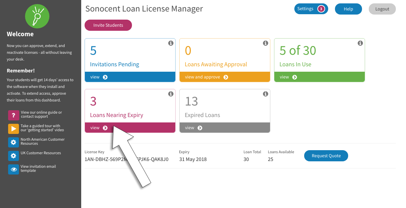406x208 pixels.
Task: Click the expiry date '31 May 2018'
Action: coord(193,159)
